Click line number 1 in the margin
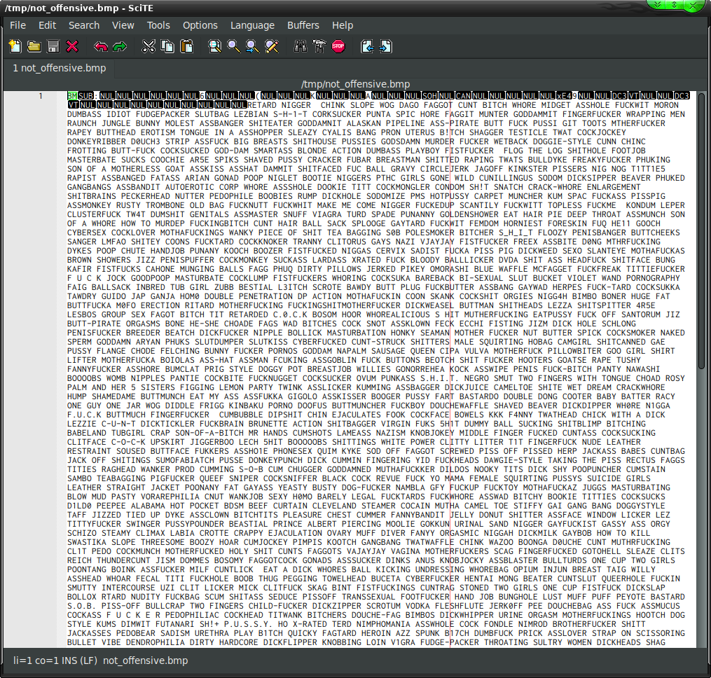This screenshot has width=711, height=678. (x=41, y=96)
